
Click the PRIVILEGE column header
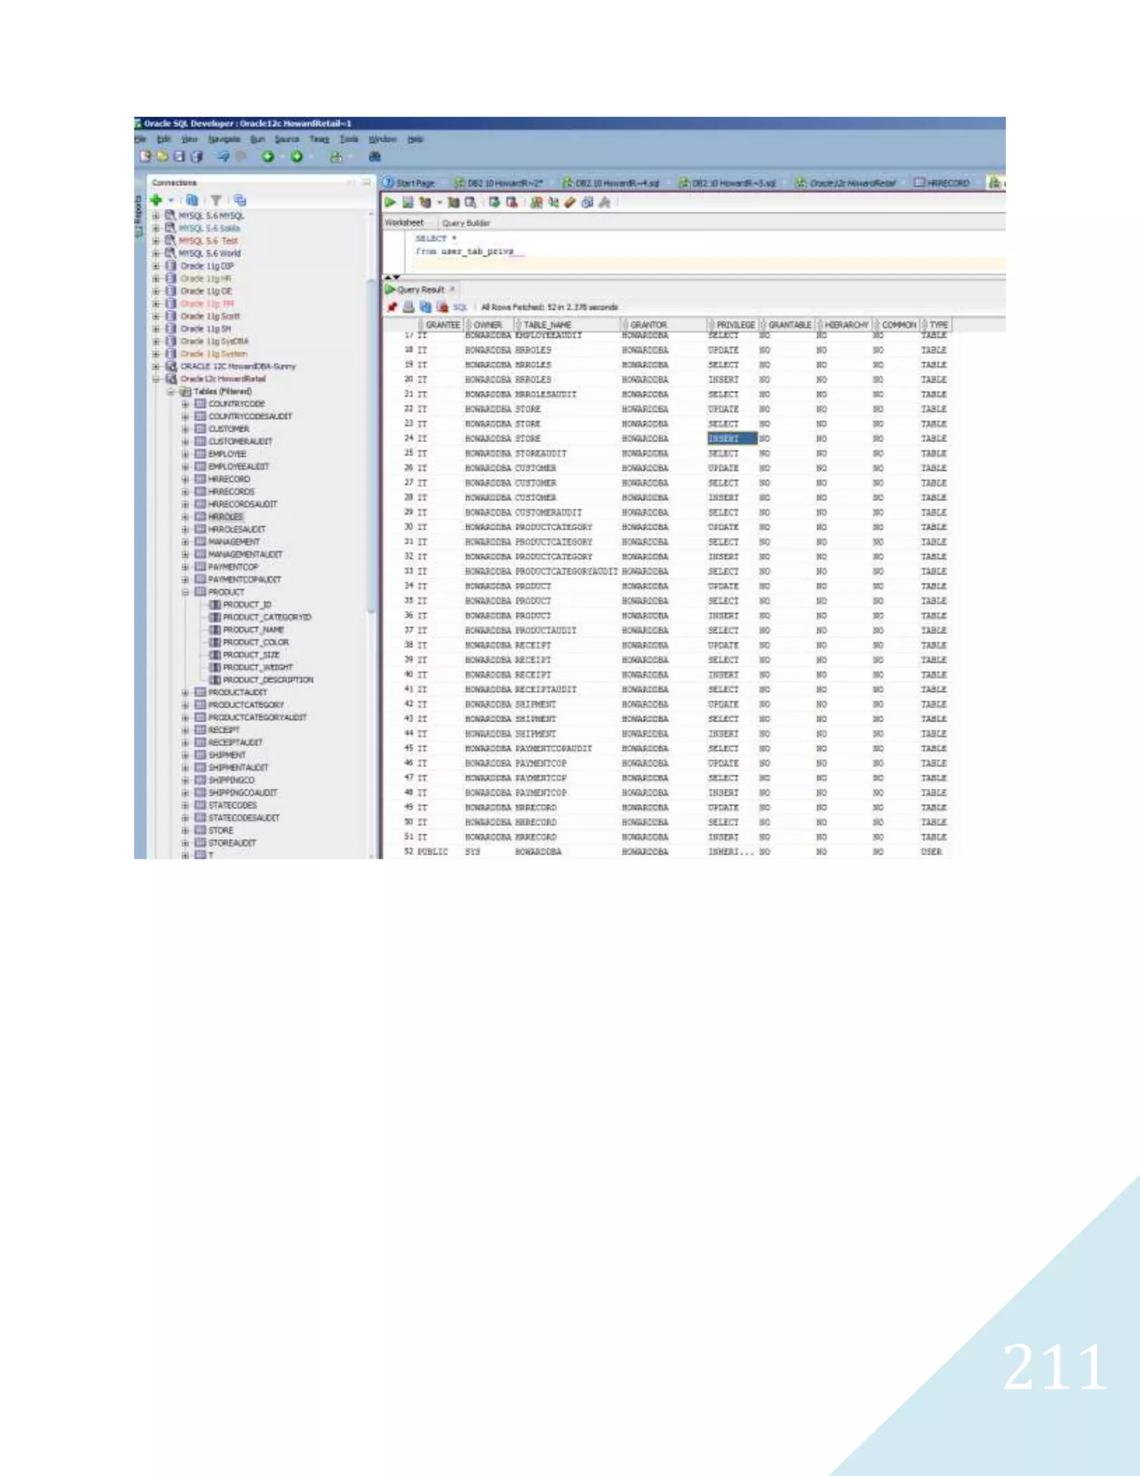click(733, 325)
